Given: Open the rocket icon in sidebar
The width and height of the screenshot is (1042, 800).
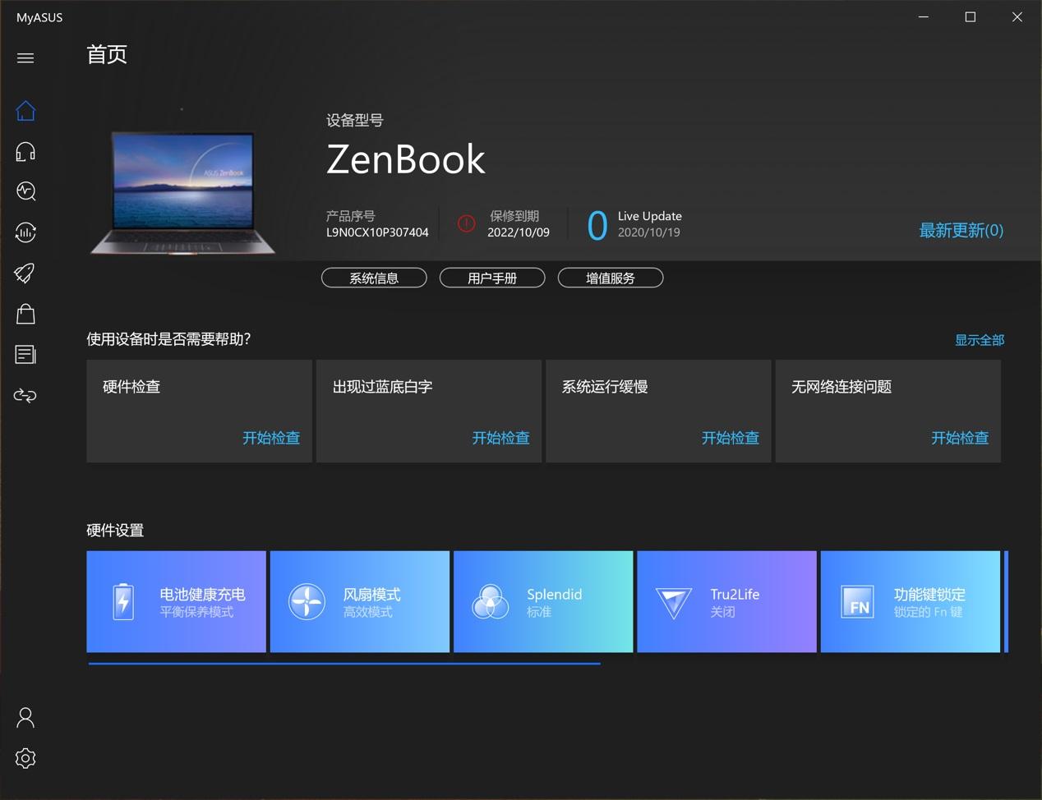Looking at the screenshot, I should [25, 273].
